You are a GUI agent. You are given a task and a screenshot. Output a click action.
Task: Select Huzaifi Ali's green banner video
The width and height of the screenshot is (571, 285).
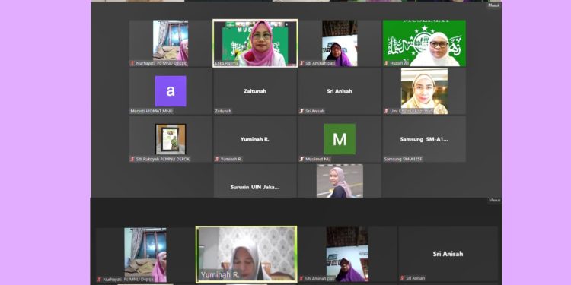424,43
